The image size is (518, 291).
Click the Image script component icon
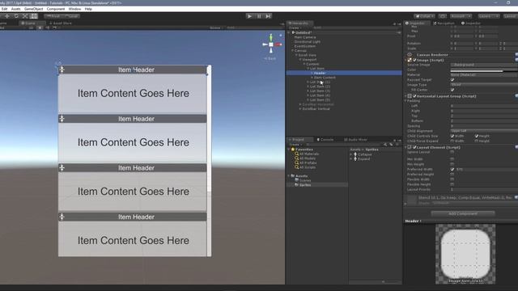point(410,60)
